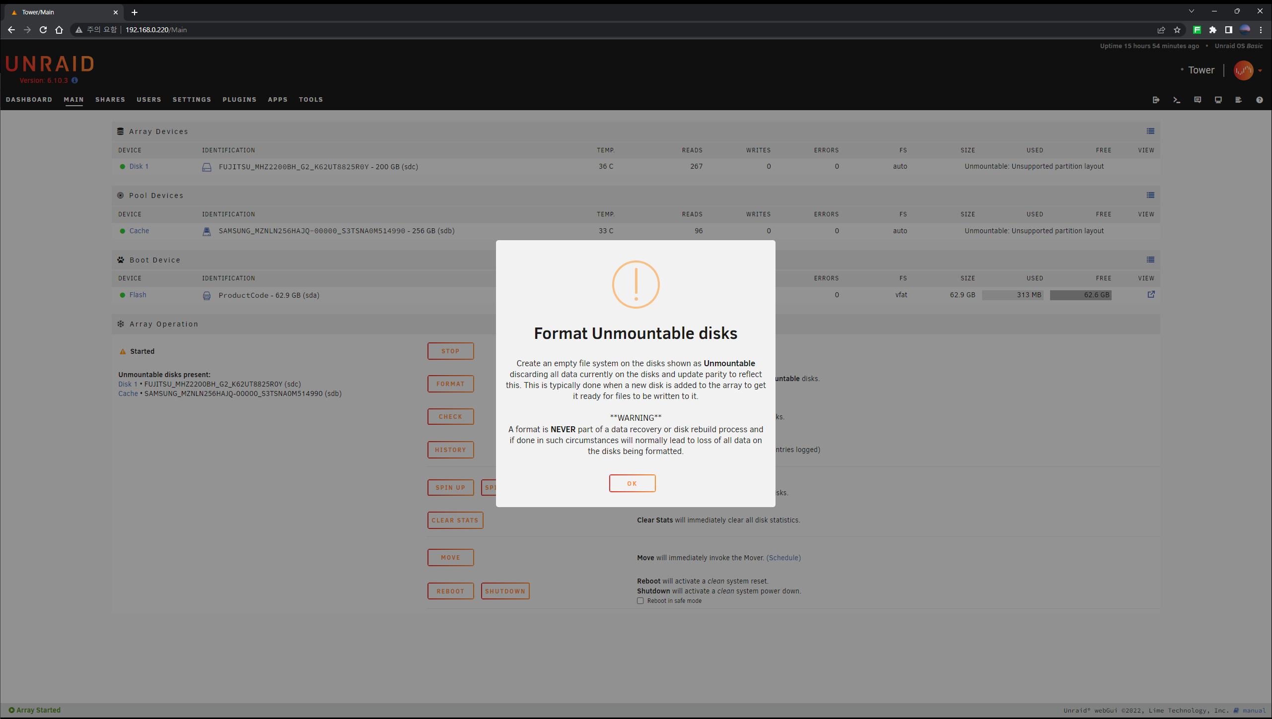Viewport: 1272px width, 719px height.
Task: Open Chrome three-dot menu
Action: pos(1261,30)
